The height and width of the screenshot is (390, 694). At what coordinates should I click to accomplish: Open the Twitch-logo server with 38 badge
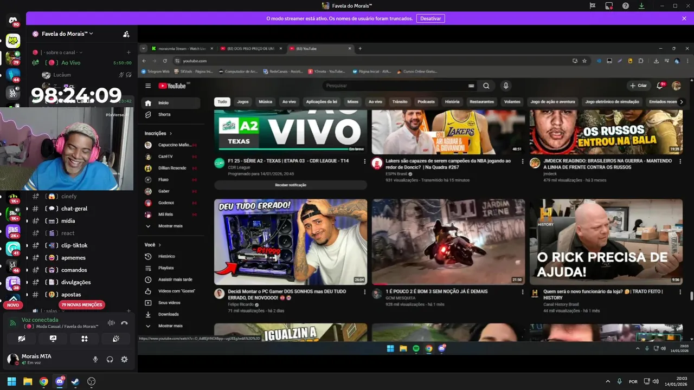13,283
